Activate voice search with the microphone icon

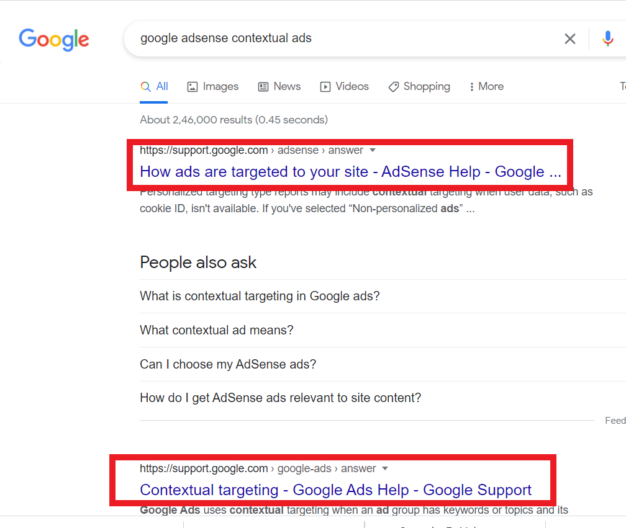point(607,38)
